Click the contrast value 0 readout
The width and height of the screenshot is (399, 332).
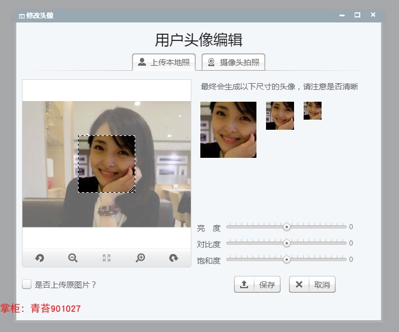point(351,243)
